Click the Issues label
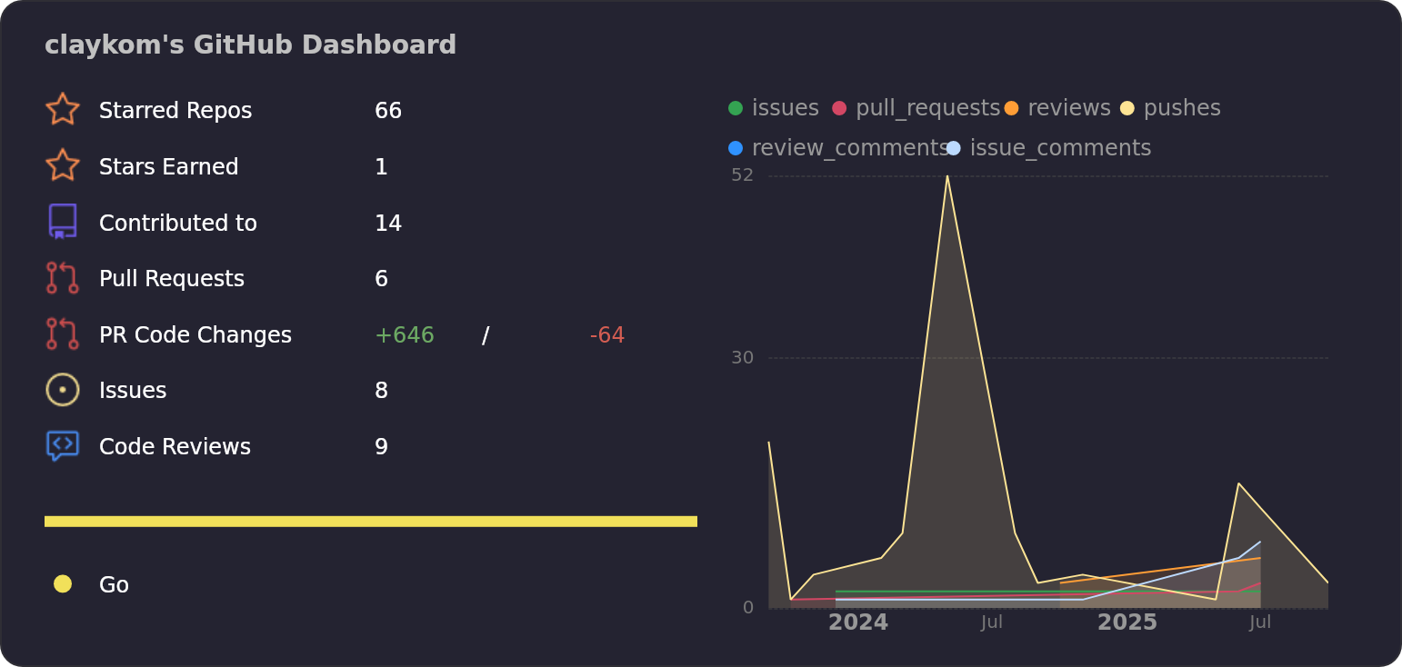1402x667 pixels. click(x=133, y=391)
